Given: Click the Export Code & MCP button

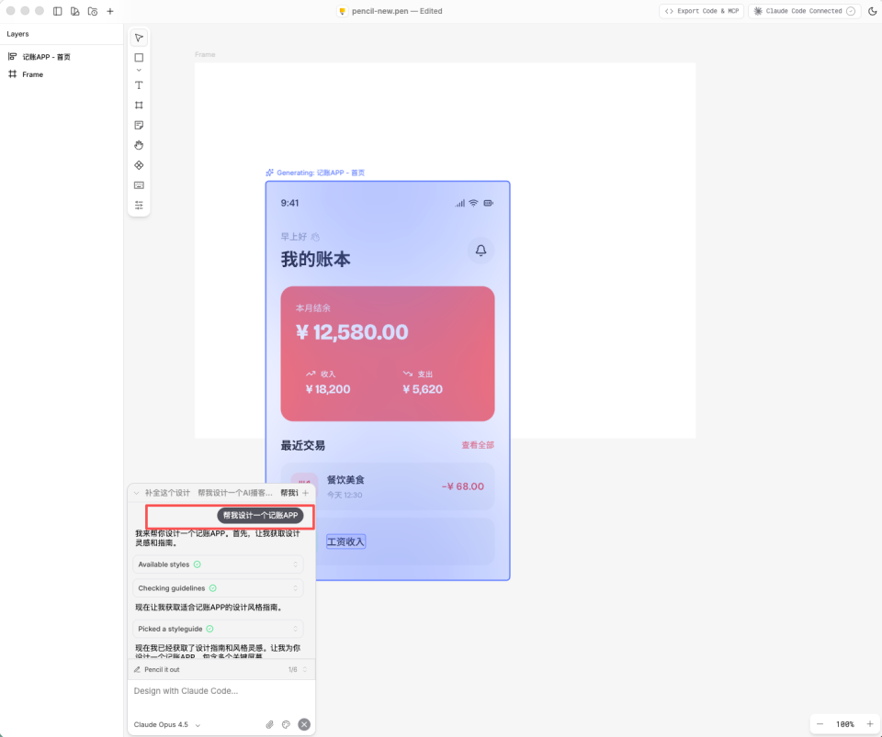Looking at the screenshot, I should pyautogui.click(x=701, y=11).
